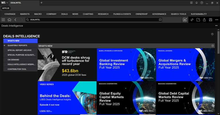Open the Deals menu
This screenshot has width=220, height=115.
(x=64, y=14)
